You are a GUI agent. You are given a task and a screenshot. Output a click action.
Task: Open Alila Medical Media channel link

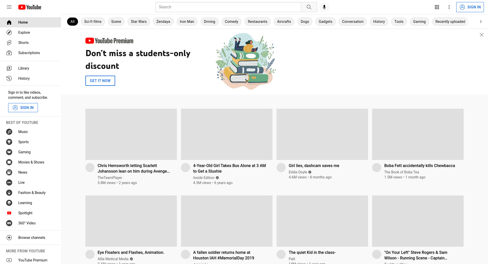point(113,259)
